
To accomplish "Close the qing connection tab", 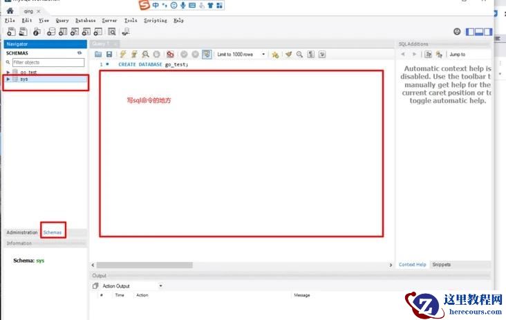I will (x=39, y=11).
